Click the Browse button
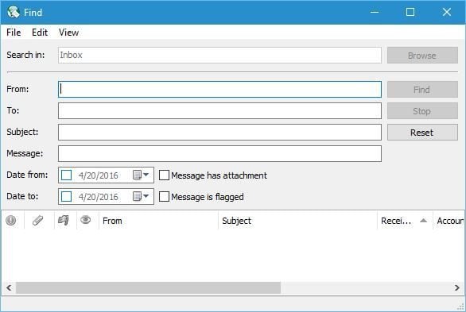Viewport: 466px width, 312px height. coord(422,55)
